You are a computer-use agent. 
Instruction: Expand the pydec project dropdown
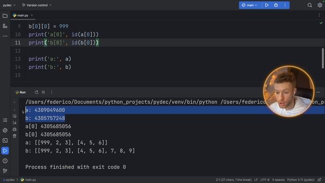pos(9,5)
